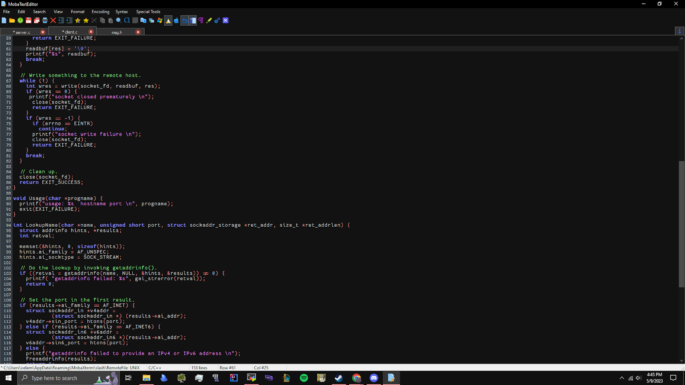685x385 pixels.
Task: Cut text using the scissors icon
Action: point(94,20)
